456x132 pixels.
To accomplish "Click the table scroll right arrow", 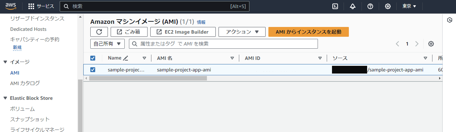I will (440, 78).
